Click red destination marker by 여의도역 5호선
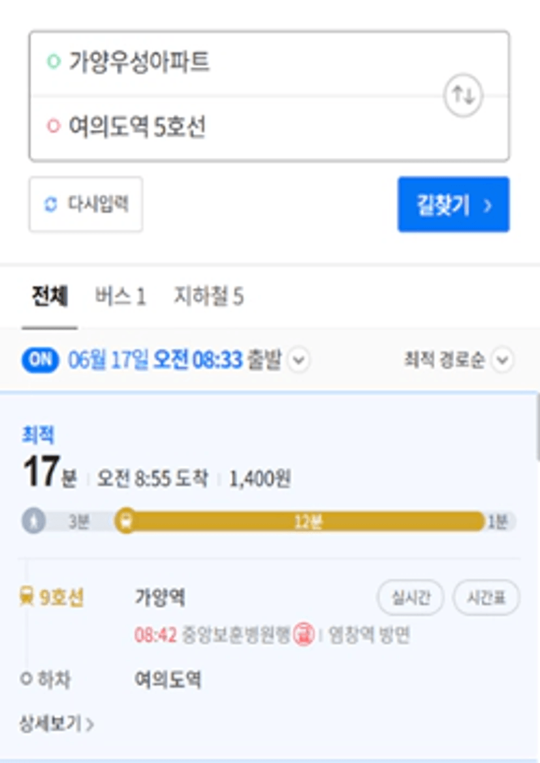The height and width of the screenshot is (763, 540). [x=53, y=127]
